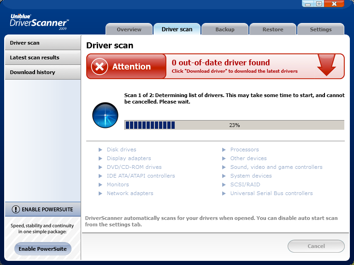
Task: Switch to the Overview tab
Action: click(x=129, y=29)
